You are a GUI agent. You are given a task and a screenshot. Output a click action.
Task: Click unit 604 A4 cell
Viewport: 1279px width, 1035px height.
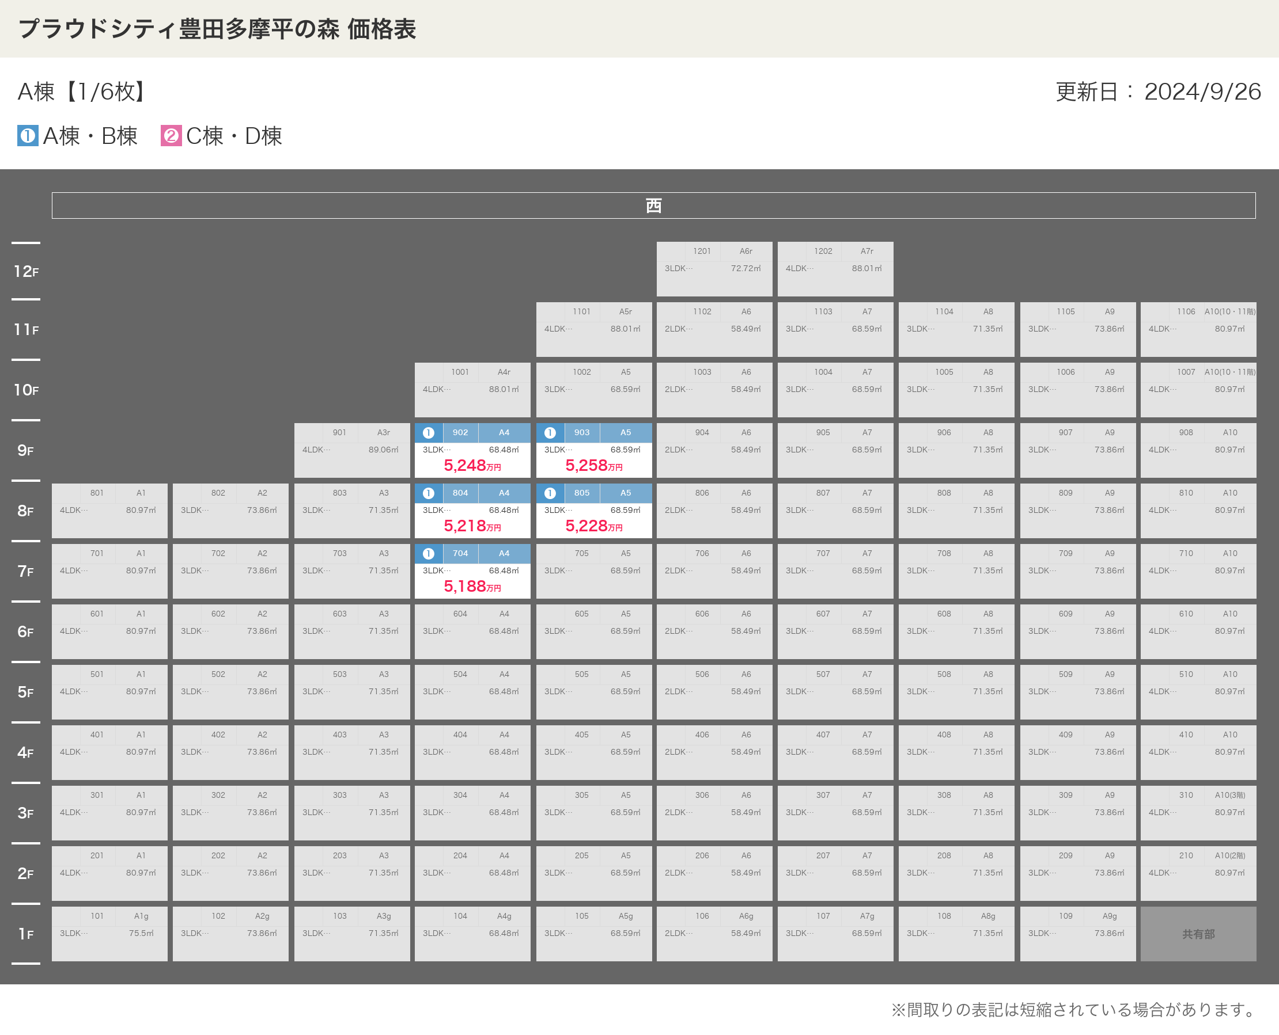coord(472,632)
